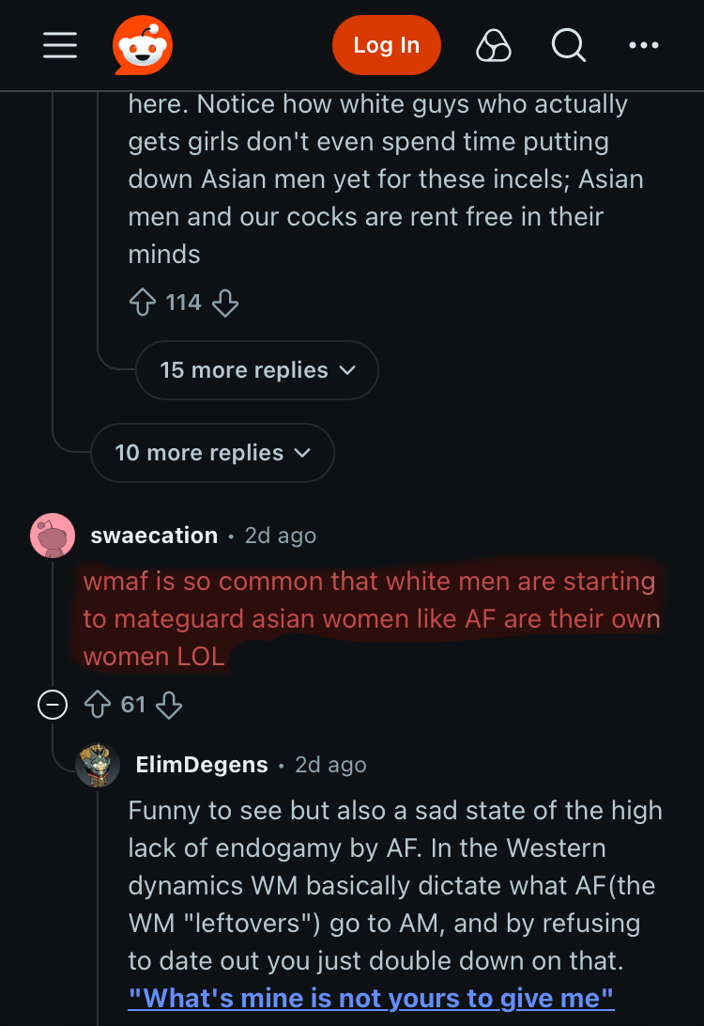
Task: Open the three-dot overflow menu
Action: (x=644, y=45)
